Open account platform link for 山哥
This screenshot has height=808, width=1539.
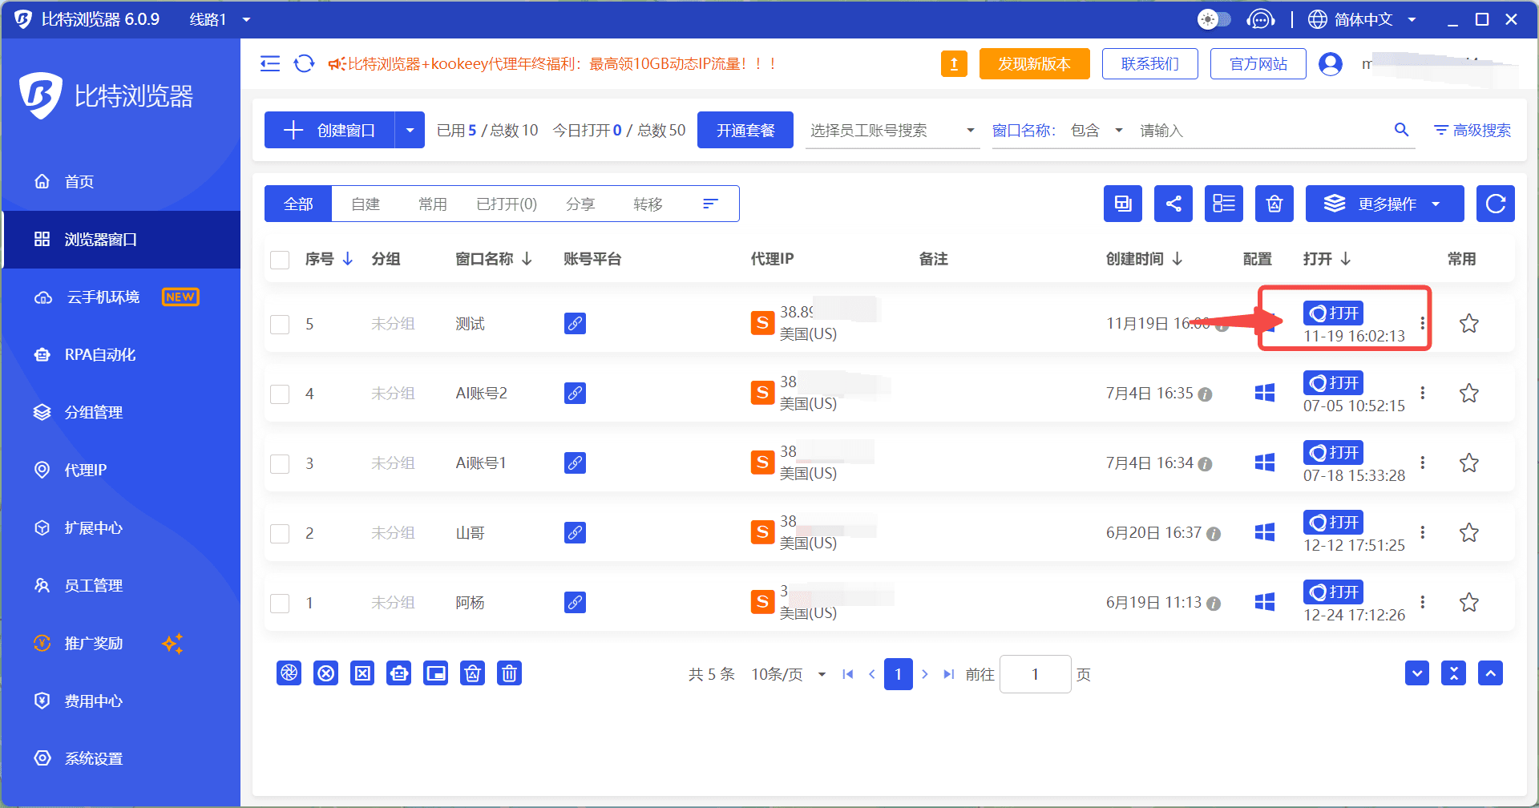pyautogui.click(x=575, y=532)
